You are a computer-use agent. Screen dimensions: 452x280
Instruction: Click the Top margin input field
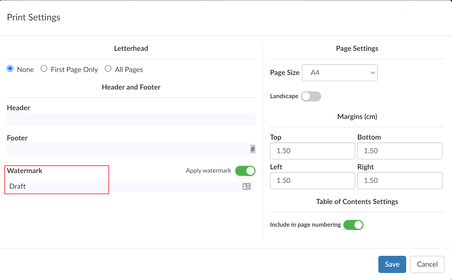coord(312,151)
